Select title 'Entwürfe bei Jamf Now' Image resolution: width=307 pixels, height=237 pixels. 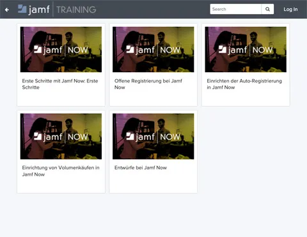pyautogui.click(x=141, y=168)
